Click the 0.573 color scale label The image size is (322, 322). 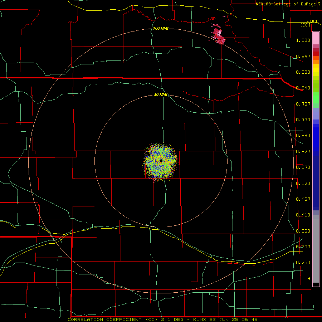(x=303, y=167)
